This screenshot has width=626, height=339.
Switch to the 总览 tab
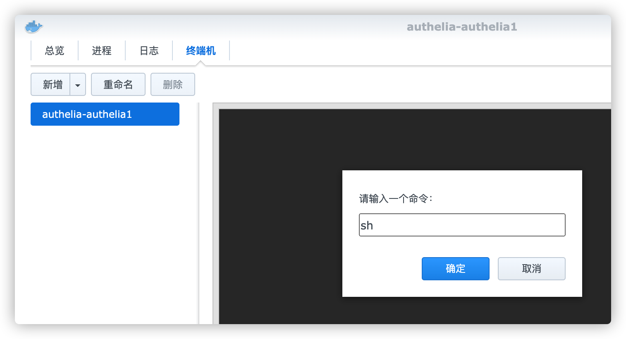click(x=54, y=50)
